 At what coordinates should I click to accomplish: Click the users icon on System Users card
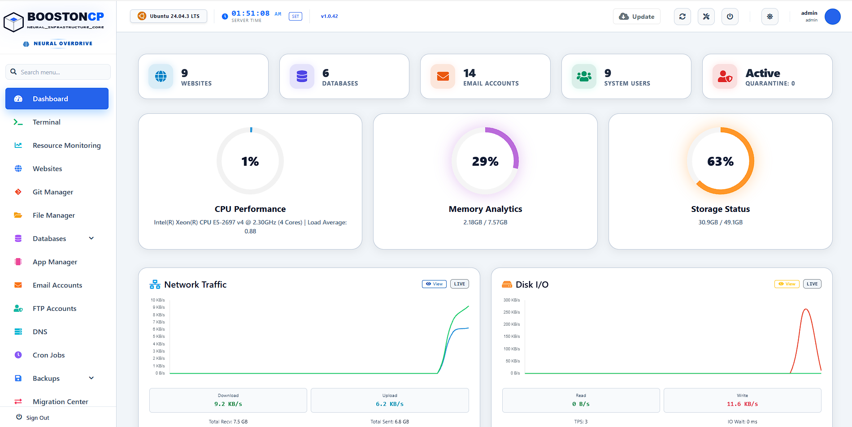point(584,77)
